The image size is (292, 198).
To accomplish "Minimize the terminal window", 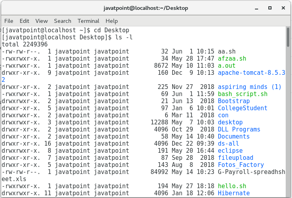I will pos(258,7).
